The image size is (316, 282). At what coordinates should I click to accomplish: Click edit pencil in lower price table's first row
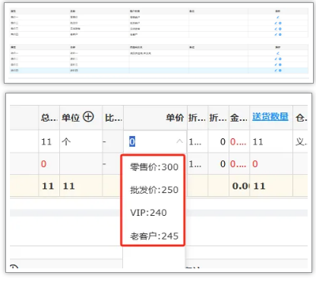click(278, 53)
